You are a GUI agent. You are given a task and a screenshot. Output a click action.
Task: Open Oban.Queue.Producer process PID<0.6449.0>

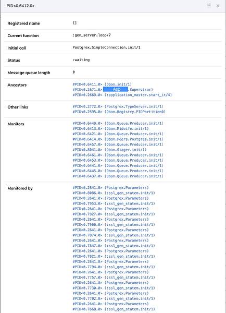(118, 123)
